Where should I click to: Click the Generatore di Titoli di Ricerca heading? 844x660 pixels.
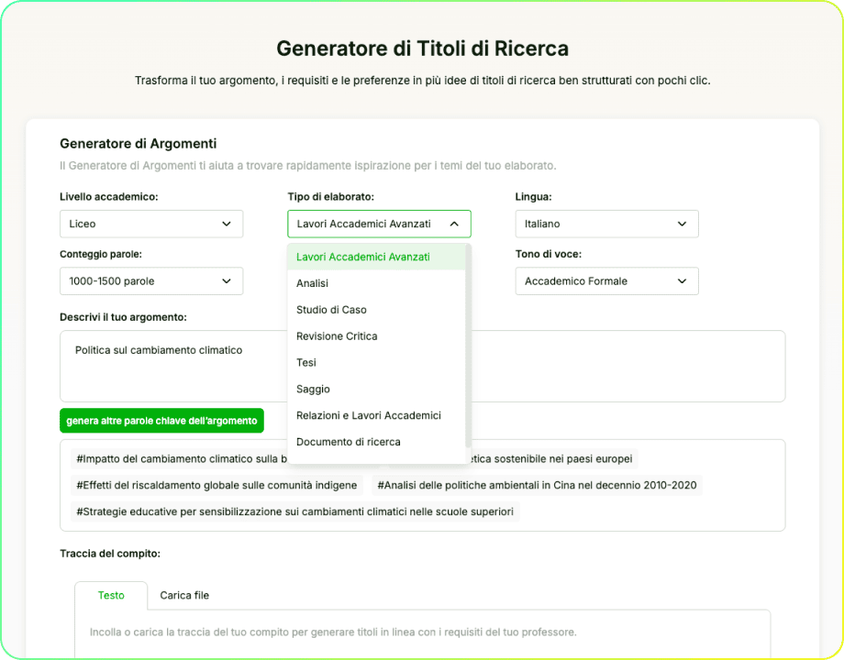click(x=423, y=49)
